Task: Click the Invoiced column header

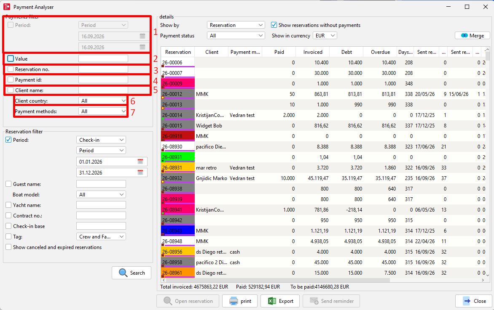Action: (313, 52)
